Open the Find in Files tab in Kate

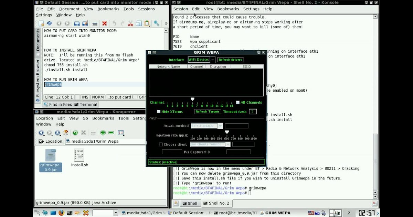pos(58,104)
